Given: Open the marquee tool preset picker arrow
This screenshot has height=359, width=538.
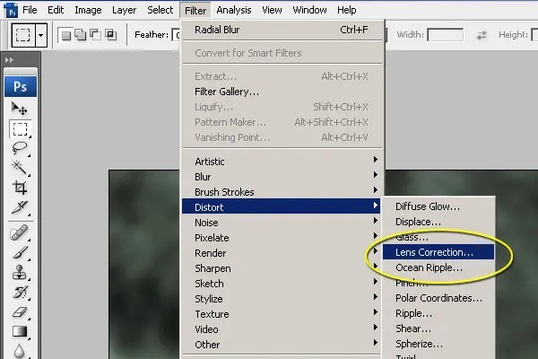Looking at the screenshot, I should pyautogui.click(x=41, y=35).
